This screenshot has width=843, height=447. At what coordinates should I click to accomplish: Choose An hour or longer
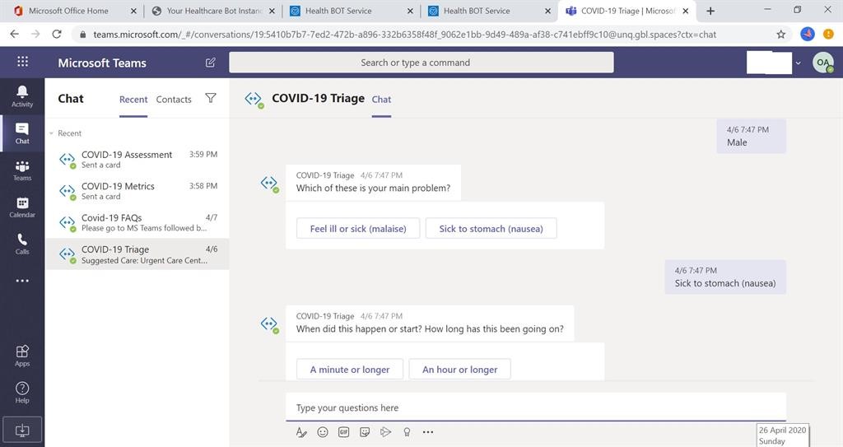coord(459,370)
